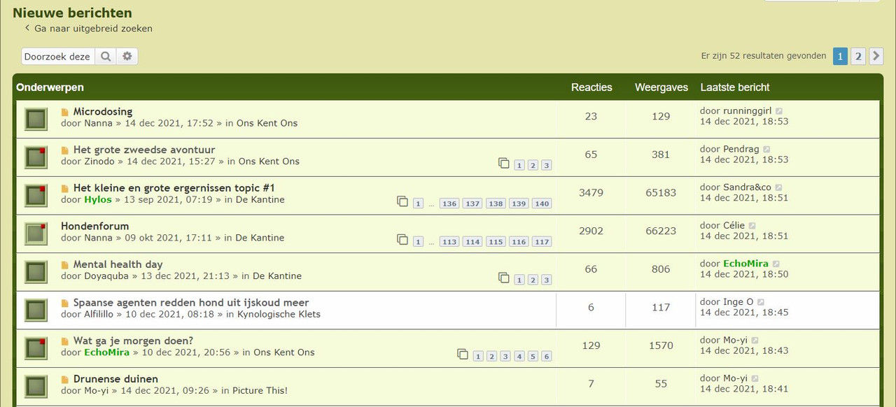The height and width of the screenshot is (407, 896).
Task: Open Kynologische Klets forum
Action: click(x=279, y=315)
